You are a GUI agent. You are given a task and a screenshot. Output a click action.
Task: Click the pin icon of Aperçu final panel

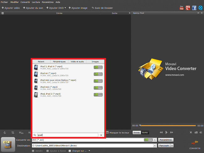tap(198, 13)
